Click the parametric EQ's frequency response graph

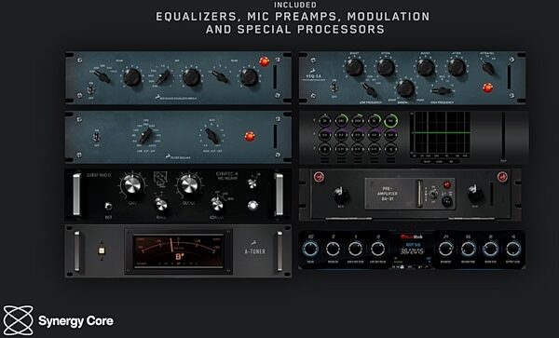[442, 133]
